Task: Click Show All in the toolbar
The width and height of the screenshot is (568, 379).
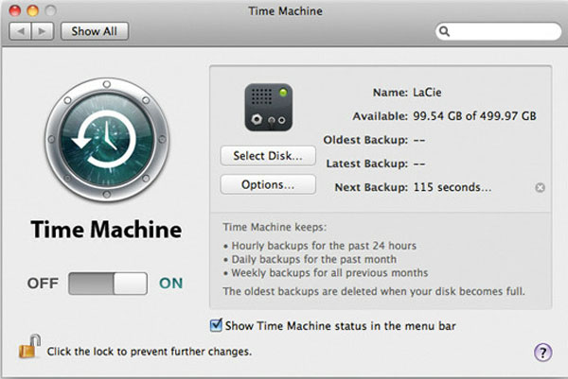Action: pos(95,31)
